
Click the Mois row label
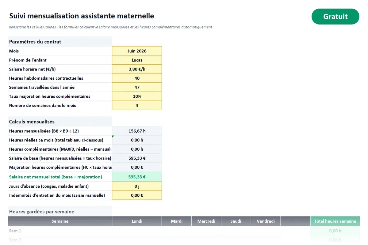point(14,51)
